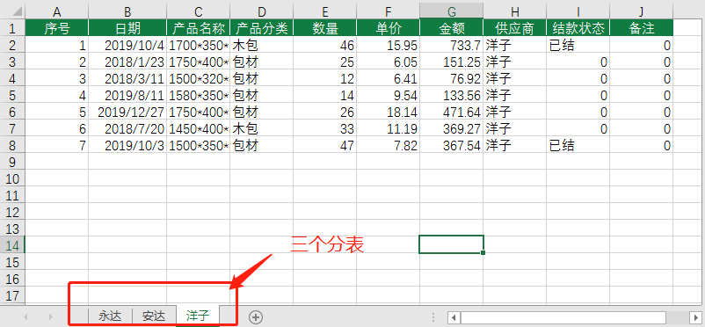
Task: Select the 木包 cell in row 7
Action: [262, 128]
